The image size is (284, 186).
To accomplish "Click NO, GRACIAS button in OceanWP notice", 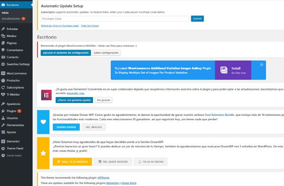I will coord(94,127).
